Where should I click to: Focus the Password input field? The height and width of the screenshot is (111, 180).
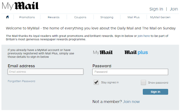pos(130,72)
